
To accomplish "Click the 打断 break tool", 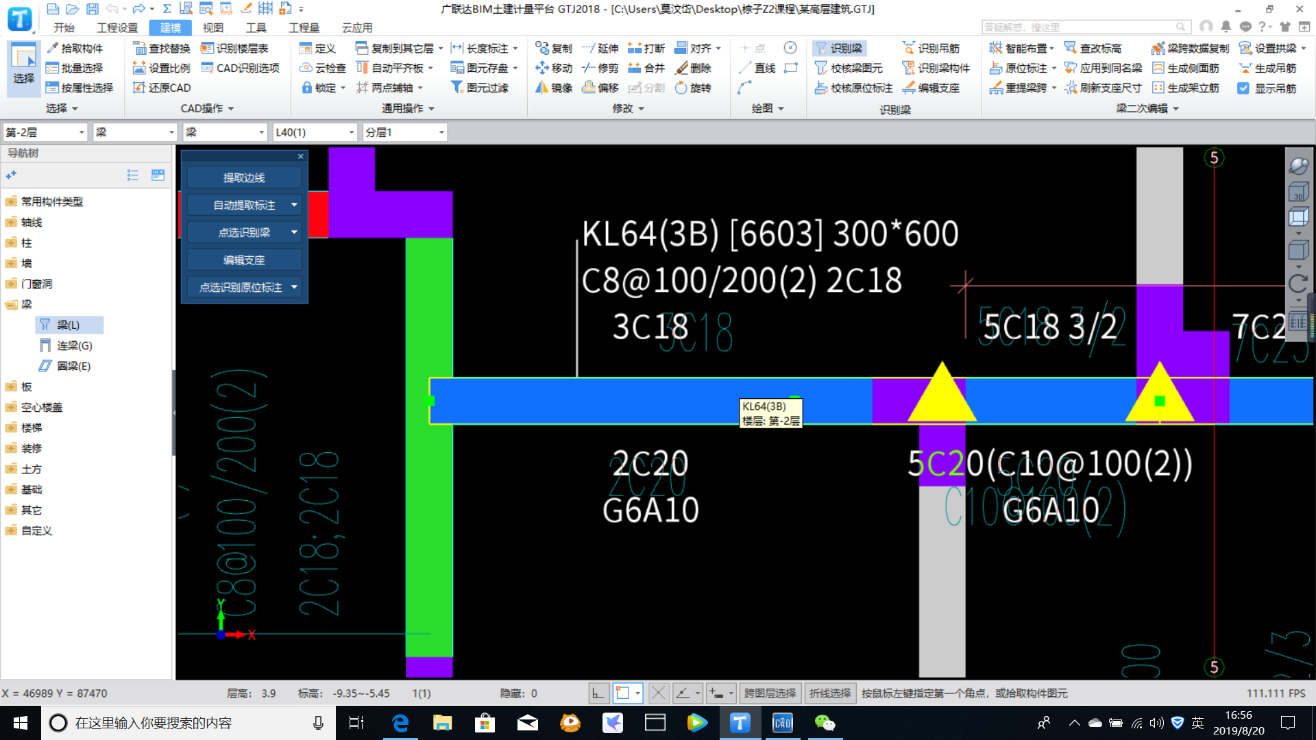I will [646, 48].
